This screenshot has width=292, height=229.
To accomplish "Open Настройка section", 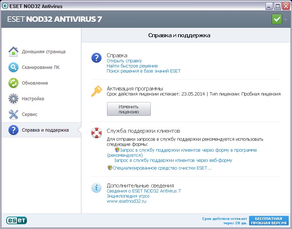I will (x=42, y=99).
